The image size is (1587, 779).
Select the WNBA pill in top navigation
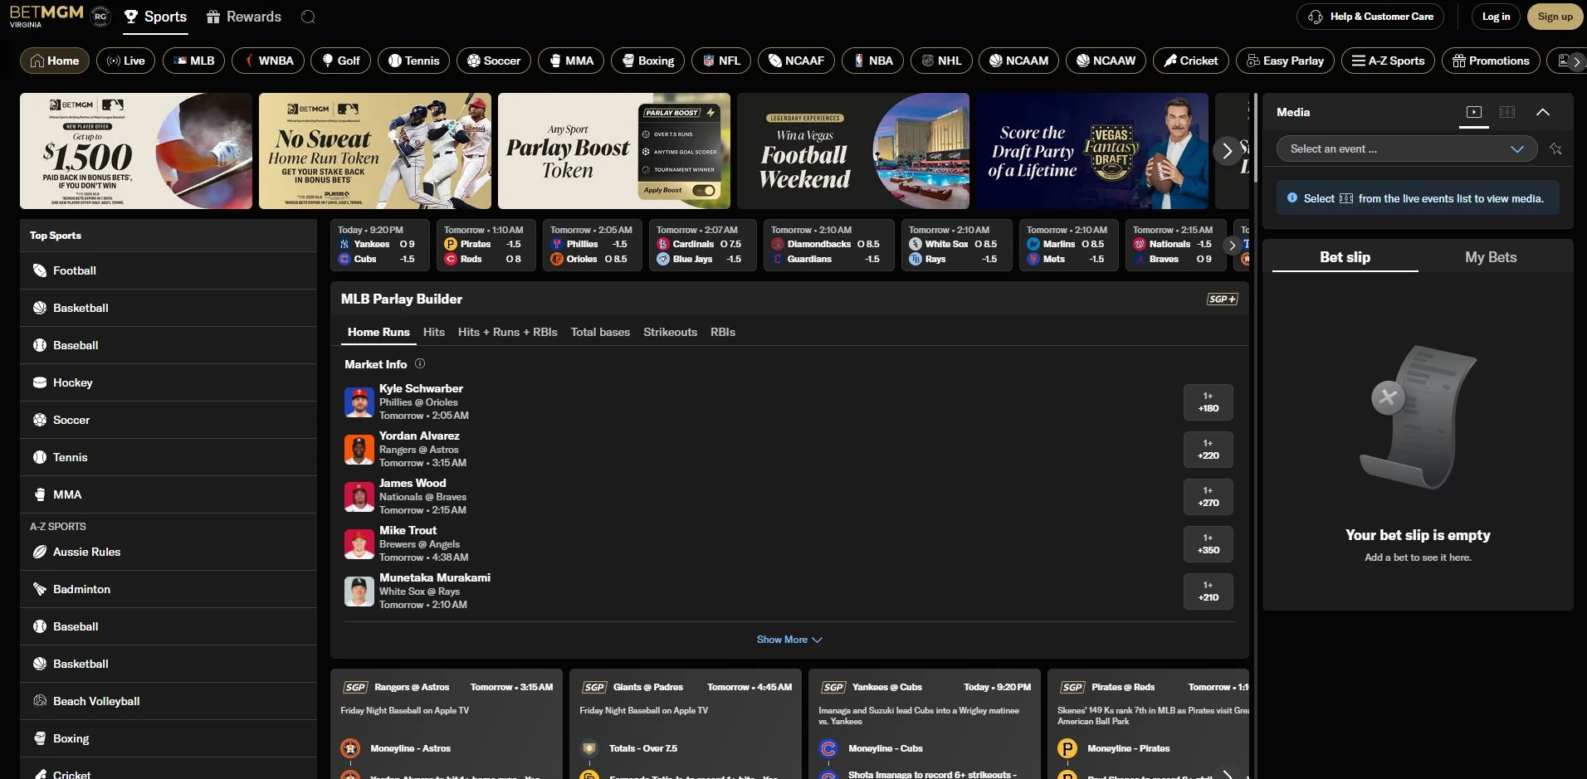(267, 61)
